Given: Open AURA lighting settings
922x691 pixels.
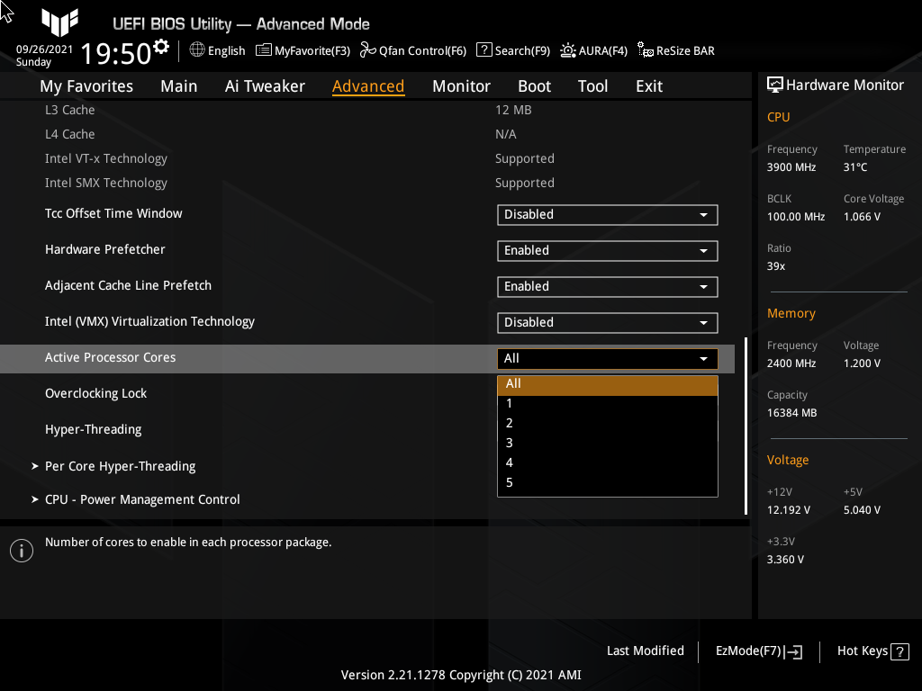Looking at the screenshot, I should 593,50.
